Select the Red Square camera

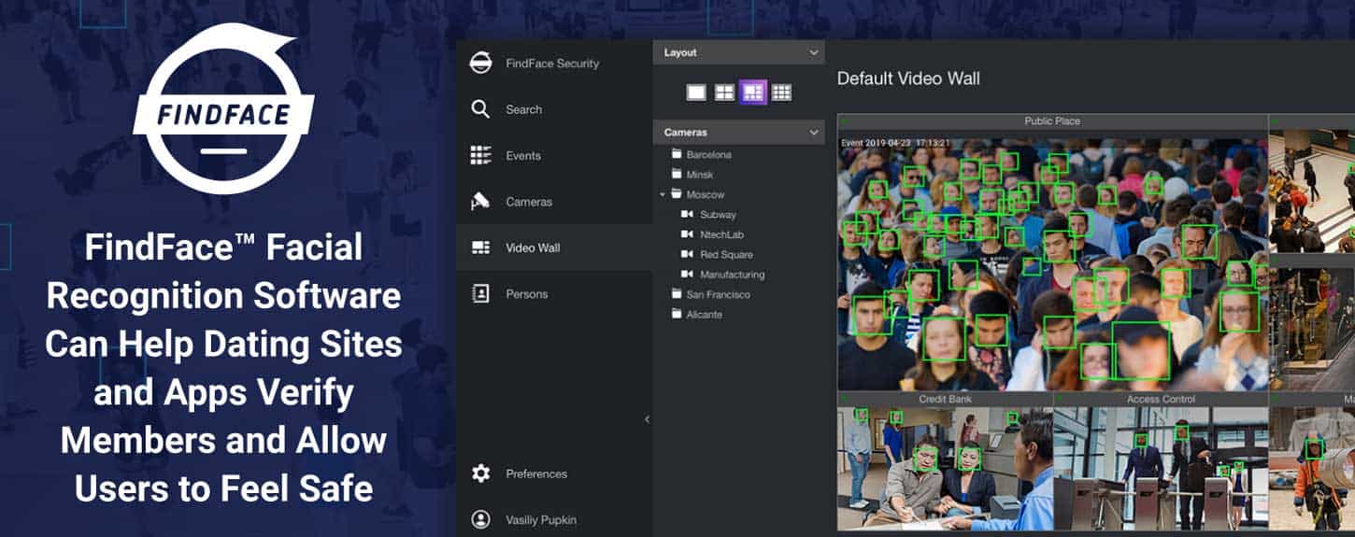725,255
